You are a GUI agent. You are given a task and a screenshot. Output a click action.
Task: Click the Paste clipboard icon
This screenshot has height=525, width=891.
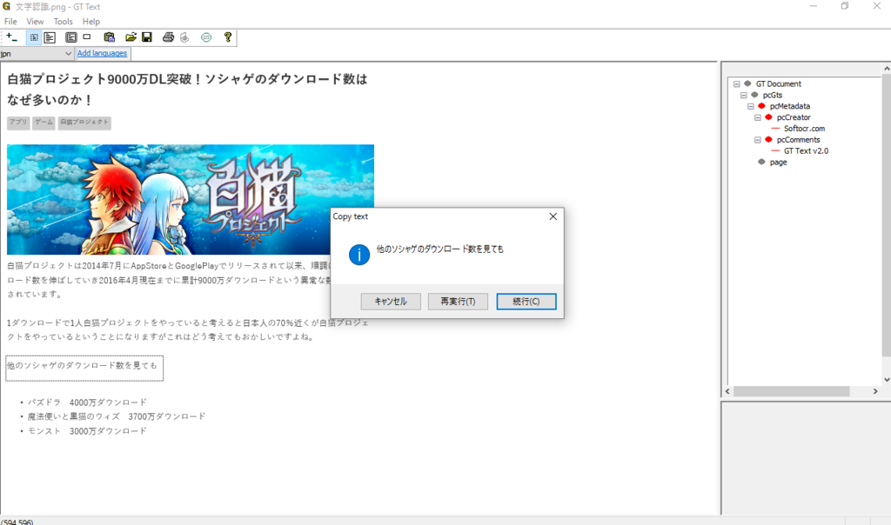point(111,37)
